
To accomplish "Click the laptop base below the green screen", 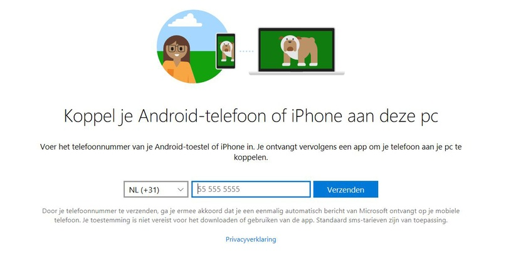I will point(297,73).
